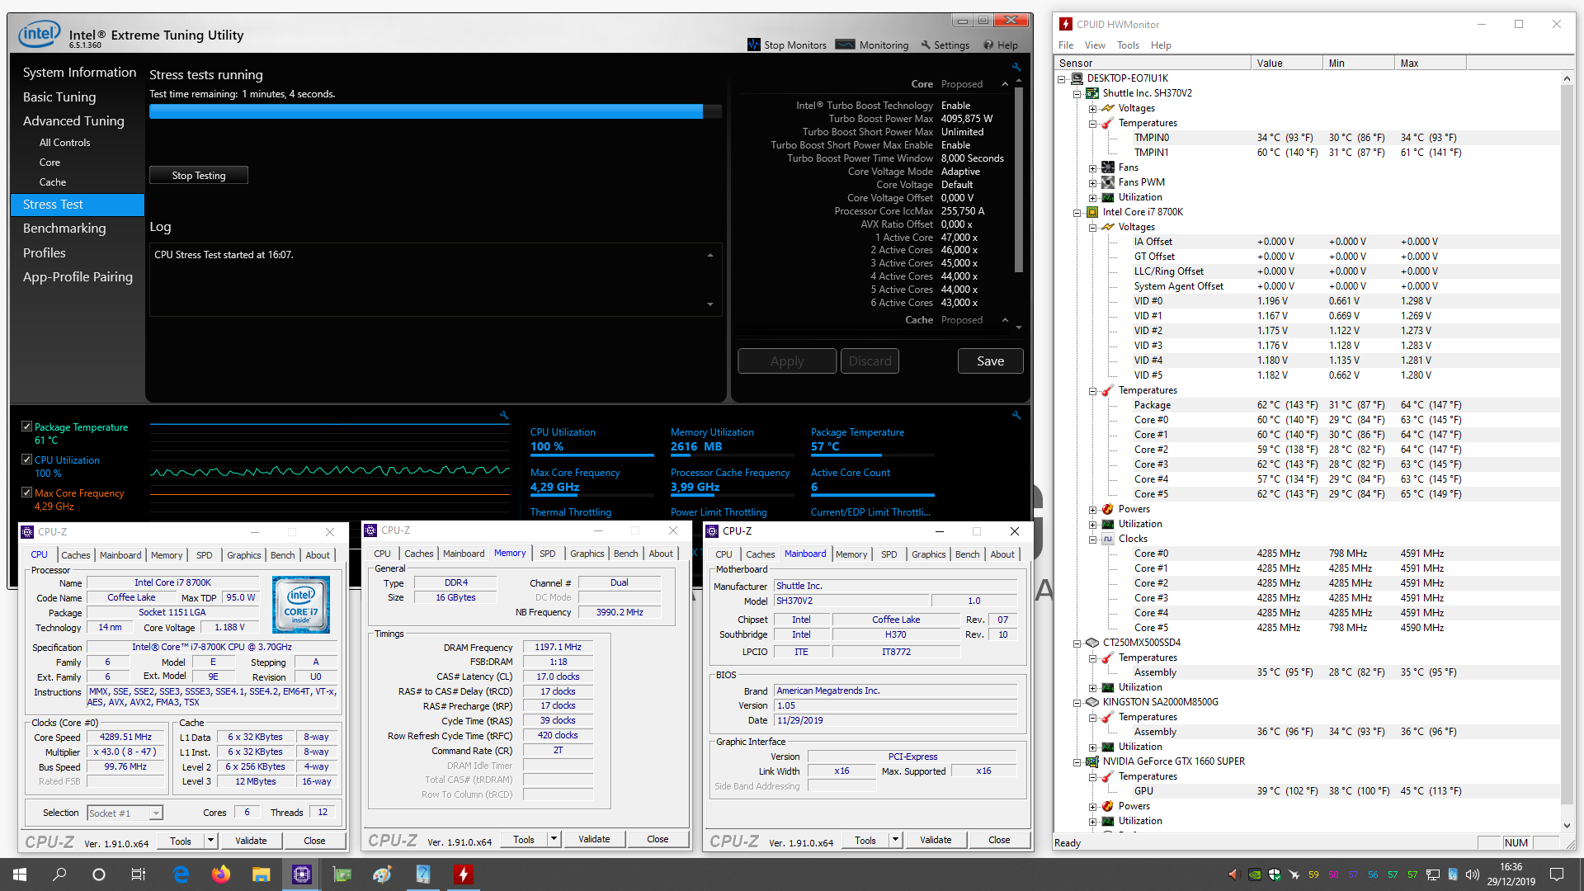Open the HWMonitor View menu
This screenshot has width=1584, height=891.
pyautogui.click(x=1095, y=45)
